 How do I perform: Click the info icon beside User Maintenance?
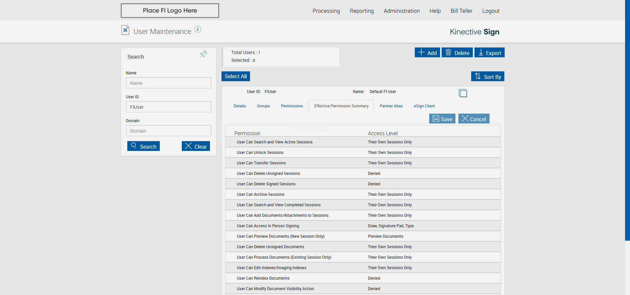coord(198,29)
